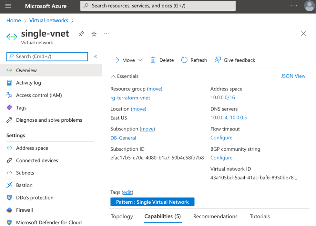Image resolution: width=316 pixels, height=226 pixels.
Task: Go to Virtual networks breadcrumb
Action: click(49, 21)
